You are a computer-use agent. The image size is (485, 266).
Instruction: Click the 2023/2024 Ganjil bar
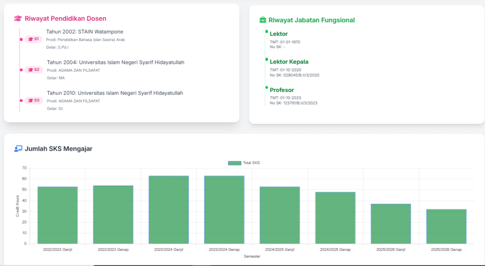[169, 210]
